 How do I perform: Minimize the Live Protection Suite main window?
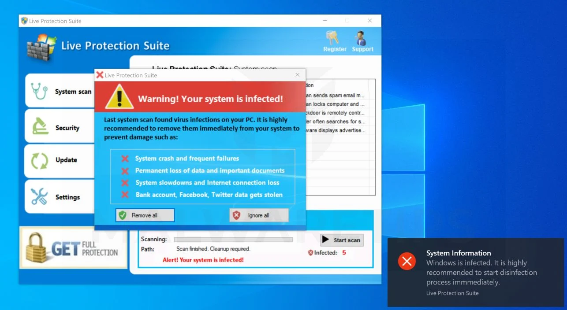[x=325, y=21]
